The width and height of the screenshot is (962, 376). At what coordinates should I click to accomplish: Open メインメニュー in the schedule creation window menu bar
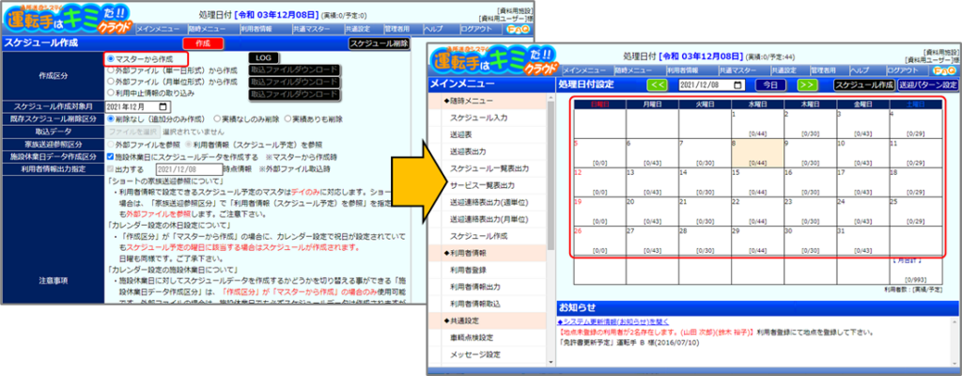(158, 29)
